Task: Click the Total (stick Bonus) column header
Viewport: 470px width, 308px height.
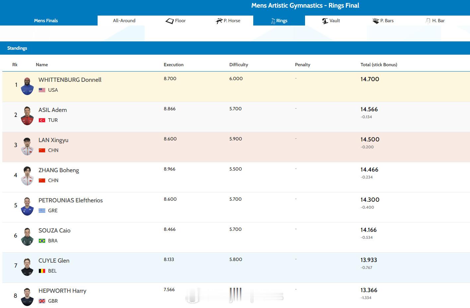Action: tap(379, 65)
